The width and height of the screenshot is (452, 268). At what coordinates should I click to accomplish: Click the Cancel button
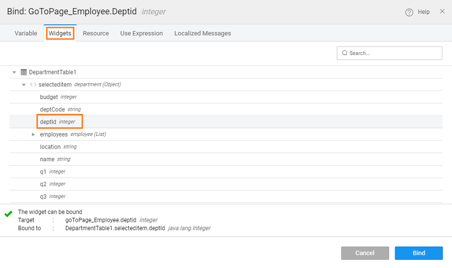click(365, 253)
